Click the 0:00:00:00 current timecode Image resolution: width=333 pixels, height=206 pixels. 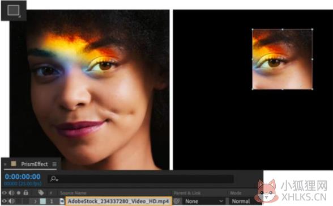(23, 176)
